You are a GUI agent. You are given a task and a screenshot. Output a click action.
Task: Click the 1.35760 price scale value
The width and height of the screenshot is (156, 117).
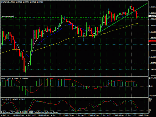(x=153, y=25)
